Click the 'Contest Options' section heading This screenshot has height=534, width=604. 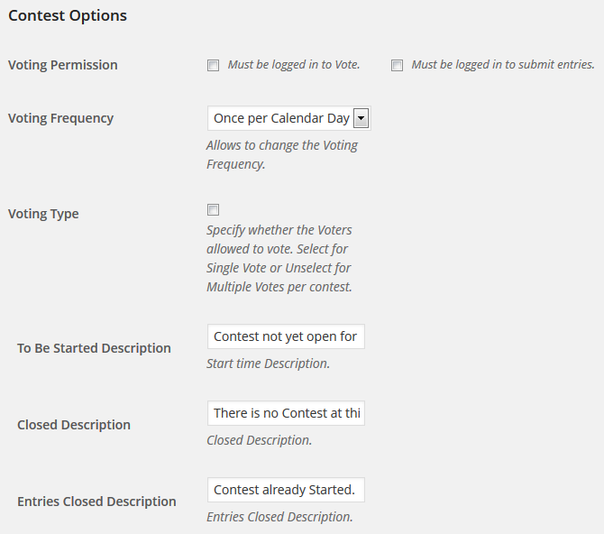[x=68, y=16]
